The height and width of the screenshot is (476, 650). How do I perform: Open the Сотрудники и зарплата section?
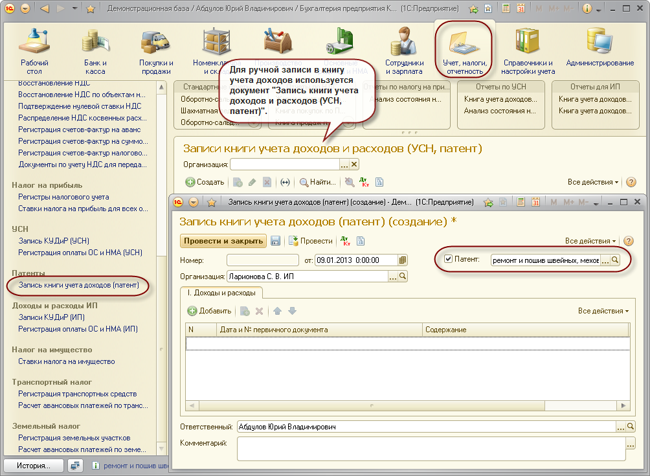(x=404, y=51)
